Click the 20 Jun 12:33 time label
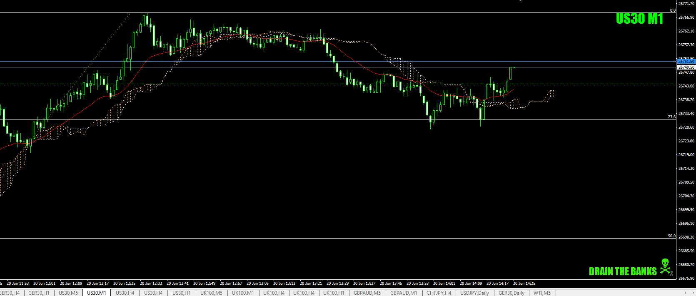Viewport: 696px width, 296px height. [151, 284]
